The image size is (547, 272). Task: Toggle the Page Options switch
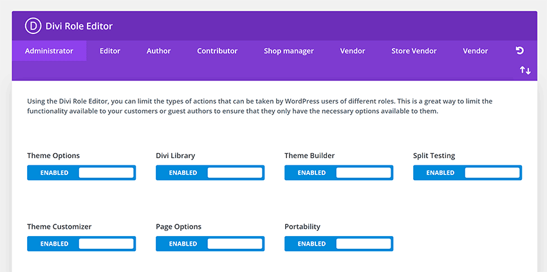[x=210, y=244]
